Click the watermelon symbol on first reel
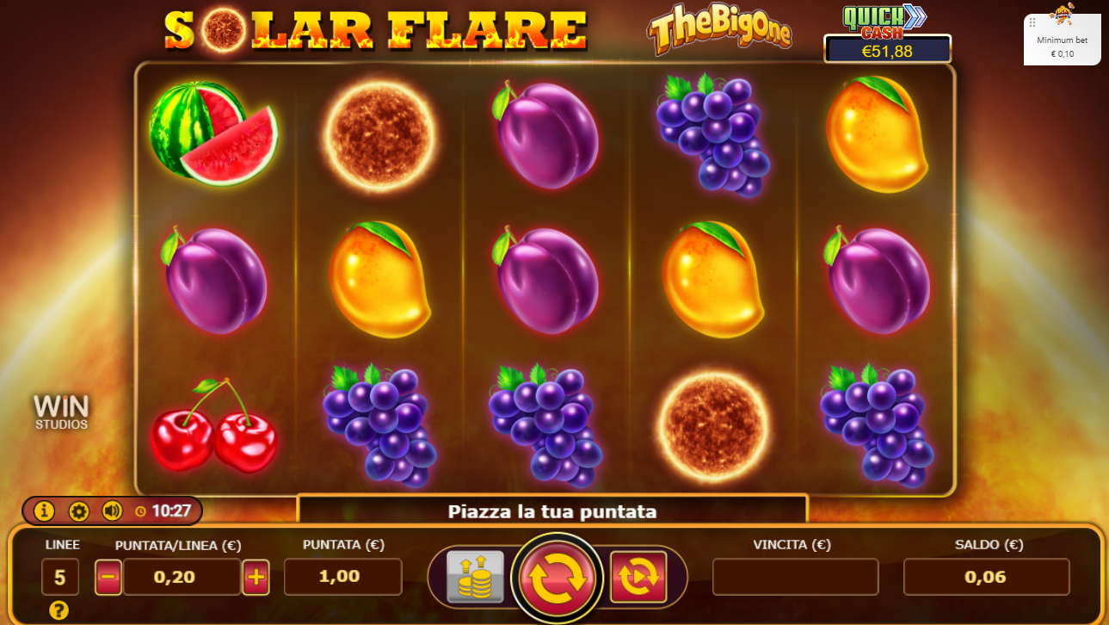Screen dimensions: 1109x625 pos(213,133)
